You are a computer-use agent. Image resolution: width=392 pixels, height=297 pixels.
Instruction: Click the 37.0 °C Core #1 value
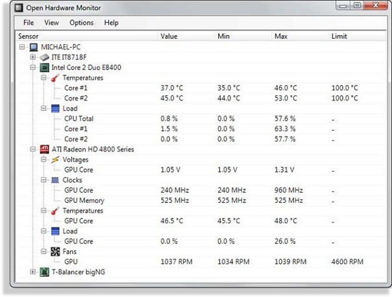click(172, 88)
